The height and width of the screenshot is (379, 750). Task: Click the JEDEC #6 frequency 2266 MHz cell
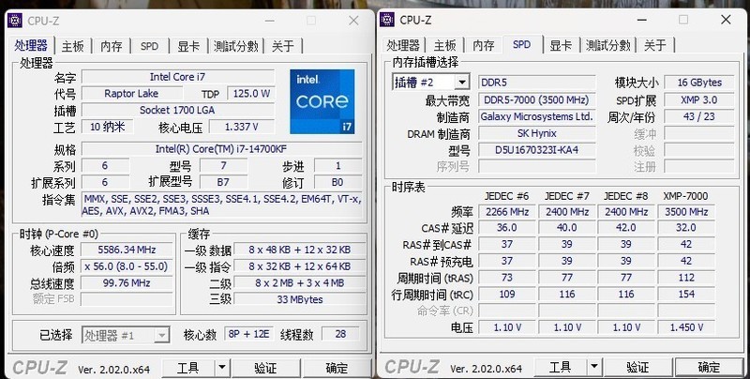click(506, 212)
